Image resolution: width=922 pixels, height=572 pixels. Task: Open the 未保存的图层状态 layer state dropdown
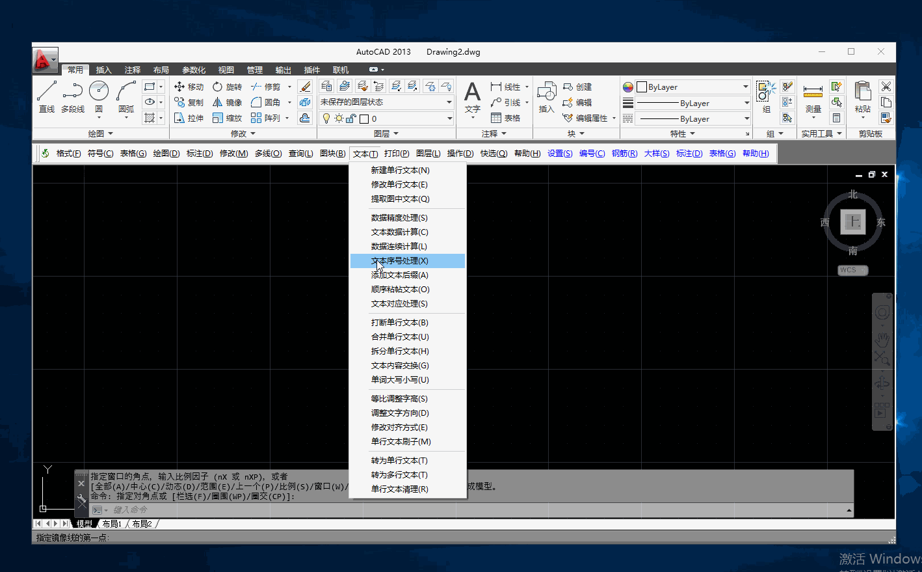pyautogui.click(x=386, y=102)
